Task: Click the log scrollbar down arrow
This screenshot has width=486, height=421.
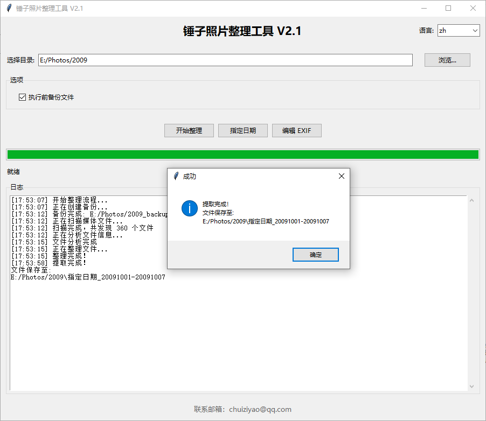Action: [x=472, y=386]
